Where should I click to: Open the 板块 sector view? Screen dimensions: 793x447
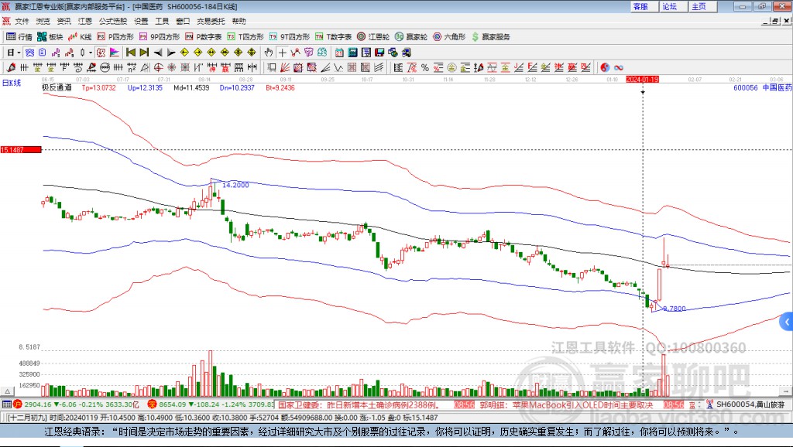[x=50, y=36]
